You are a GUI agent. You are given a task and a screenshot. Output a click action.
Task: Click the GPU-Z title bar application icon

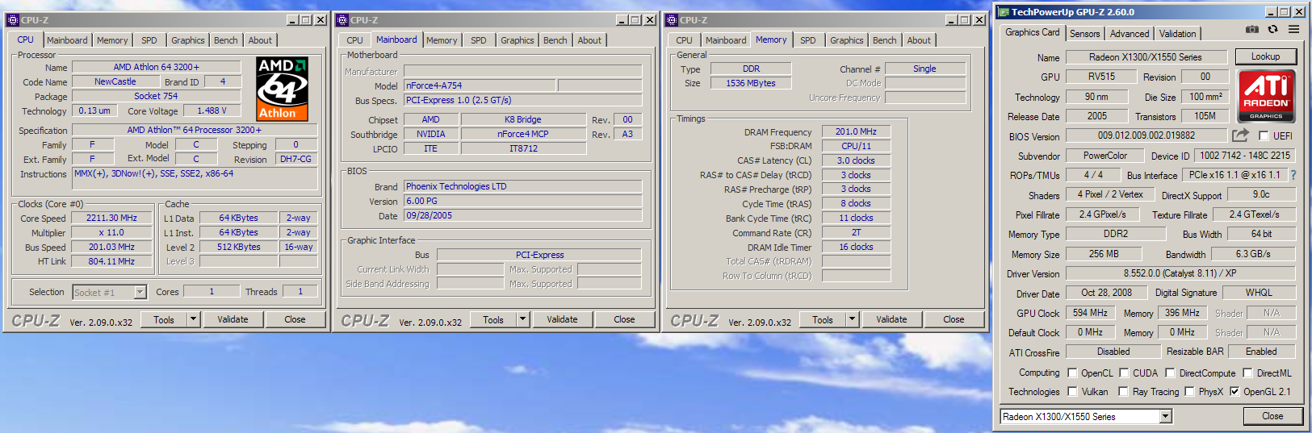click(1004, 12)
